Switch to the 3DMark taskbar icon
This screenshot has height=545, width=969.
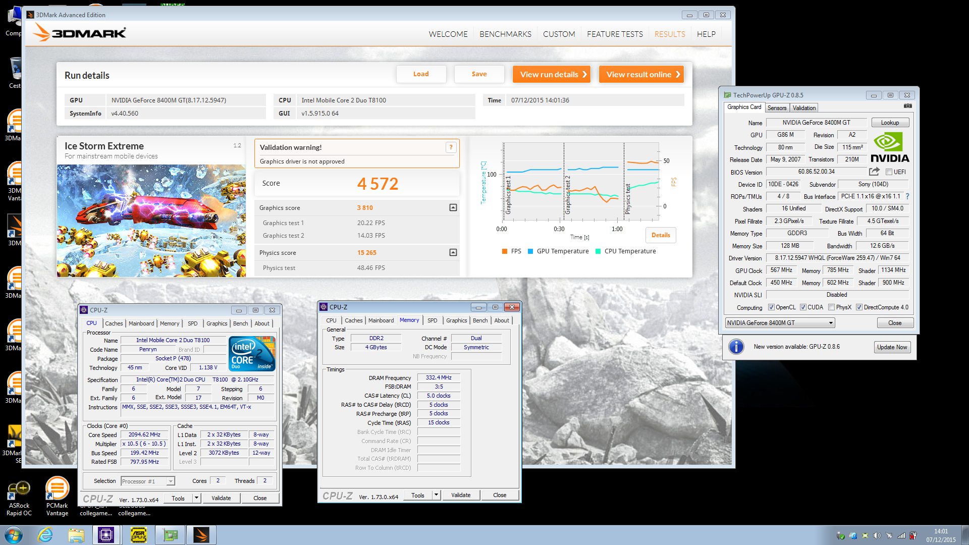(201, 535)
